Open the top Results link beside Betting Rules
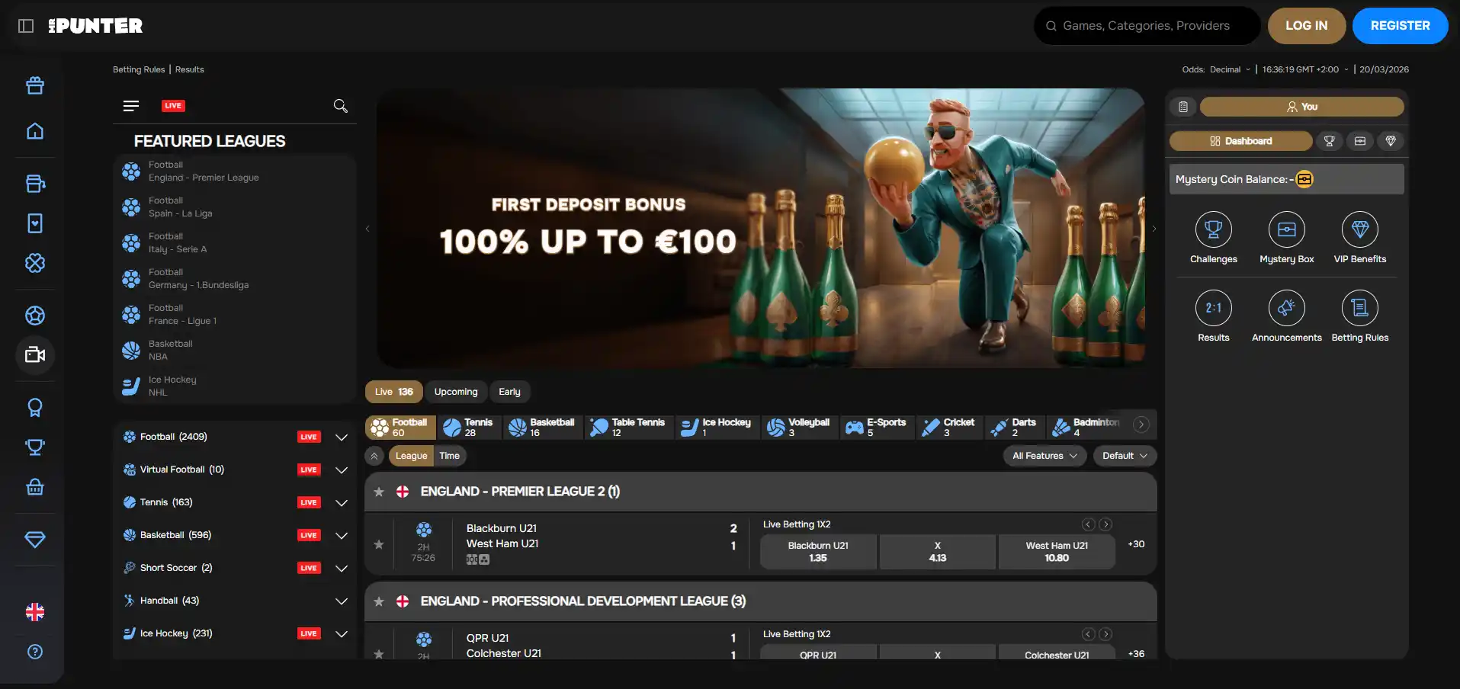Screen dimensions: 1460x689 (190, 69)
